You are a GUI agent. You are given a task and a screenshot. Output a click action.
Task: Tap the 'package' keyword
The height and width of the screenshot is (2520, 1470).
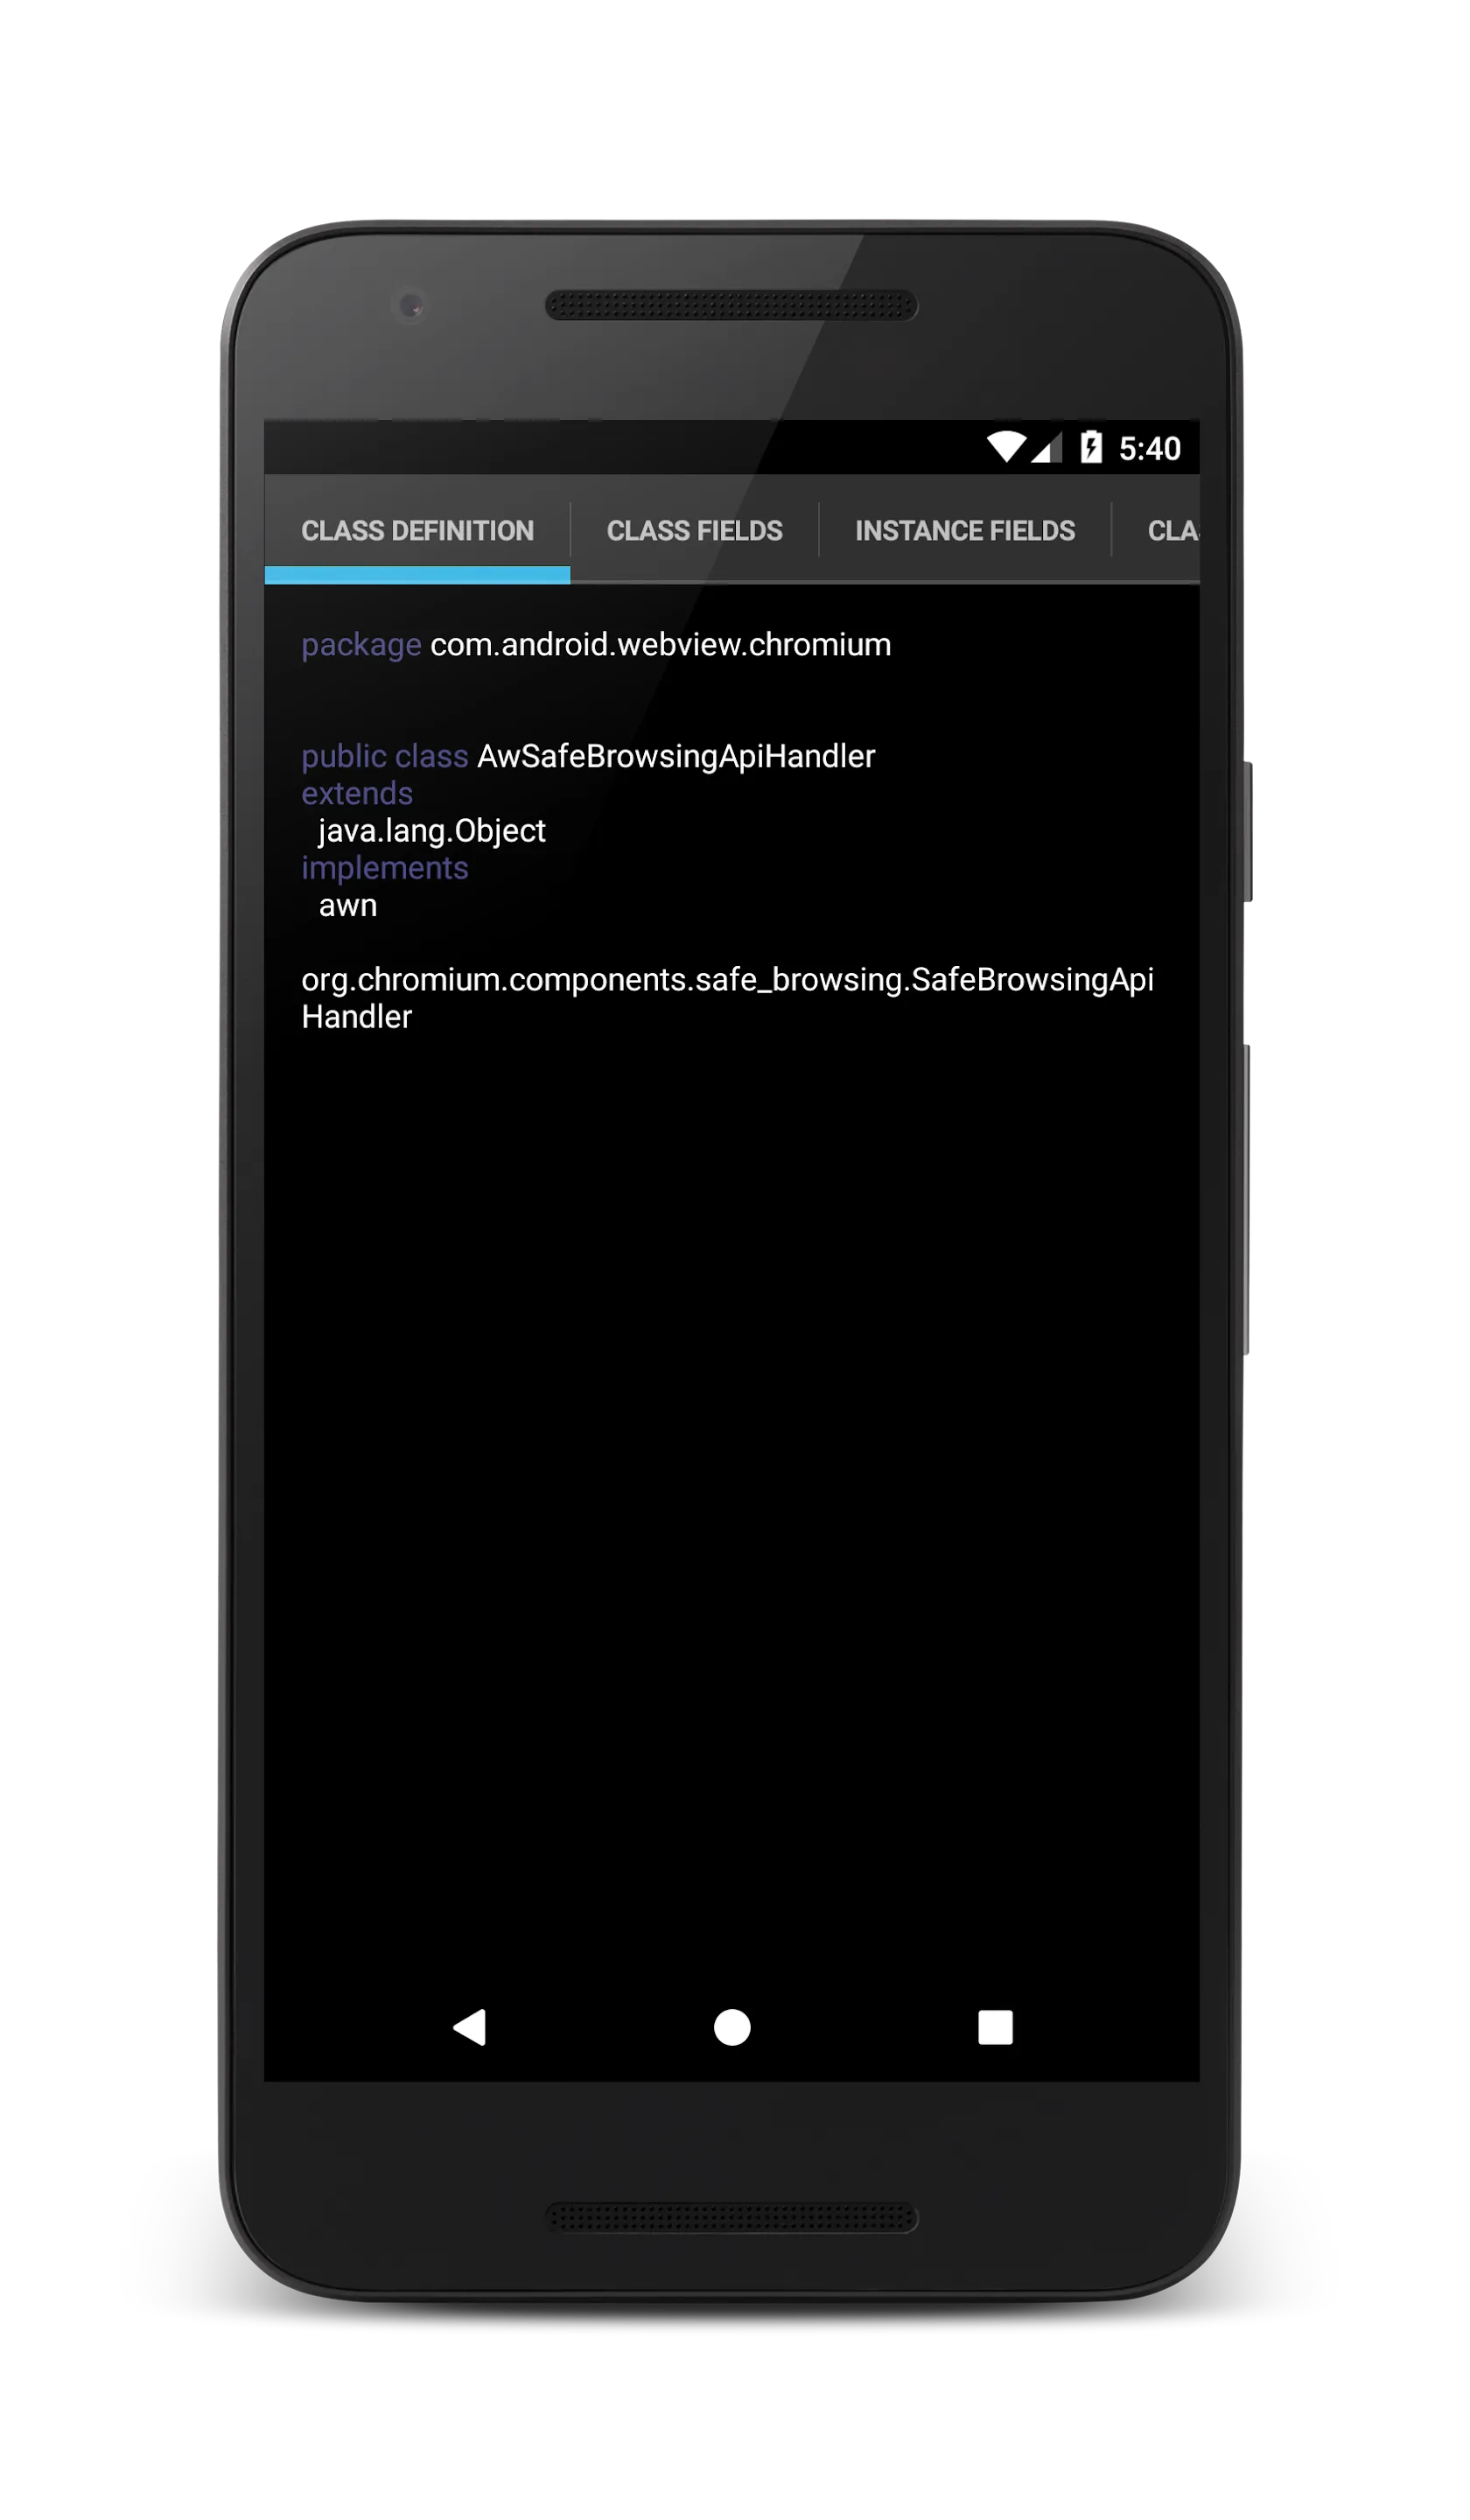pos(362,646)
